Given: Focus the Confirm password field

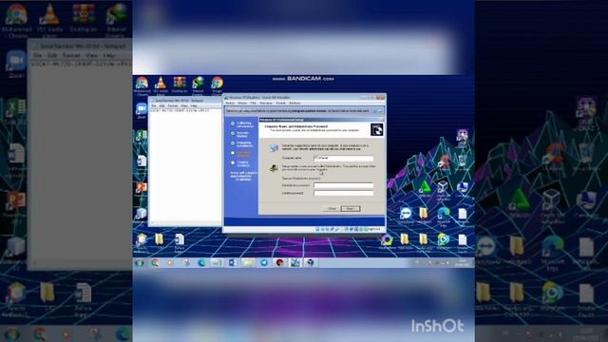Looking at the screenshot, I should [344, 193].
